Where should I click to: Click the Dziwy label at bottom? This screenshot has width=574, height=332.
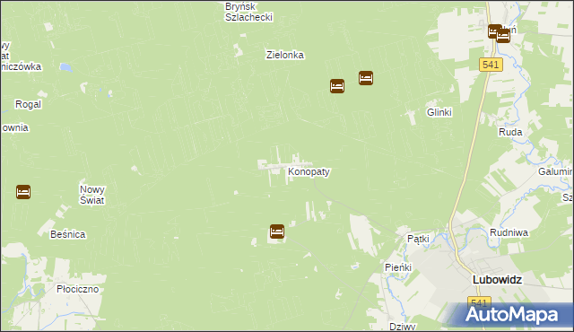click(403, 326)
